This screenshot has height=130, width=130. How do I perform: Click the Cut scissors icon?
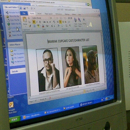[29, 18]
